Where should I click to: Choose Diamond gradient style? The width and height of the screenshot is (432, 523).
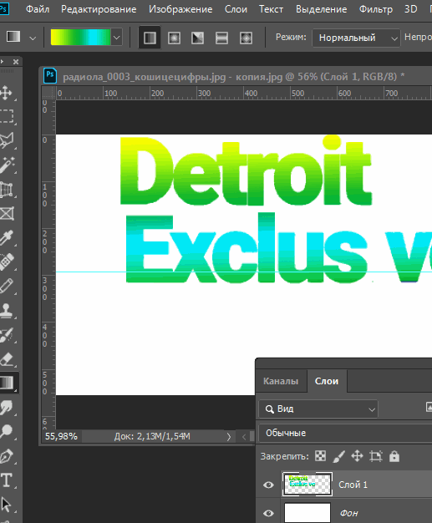[246, 38]
